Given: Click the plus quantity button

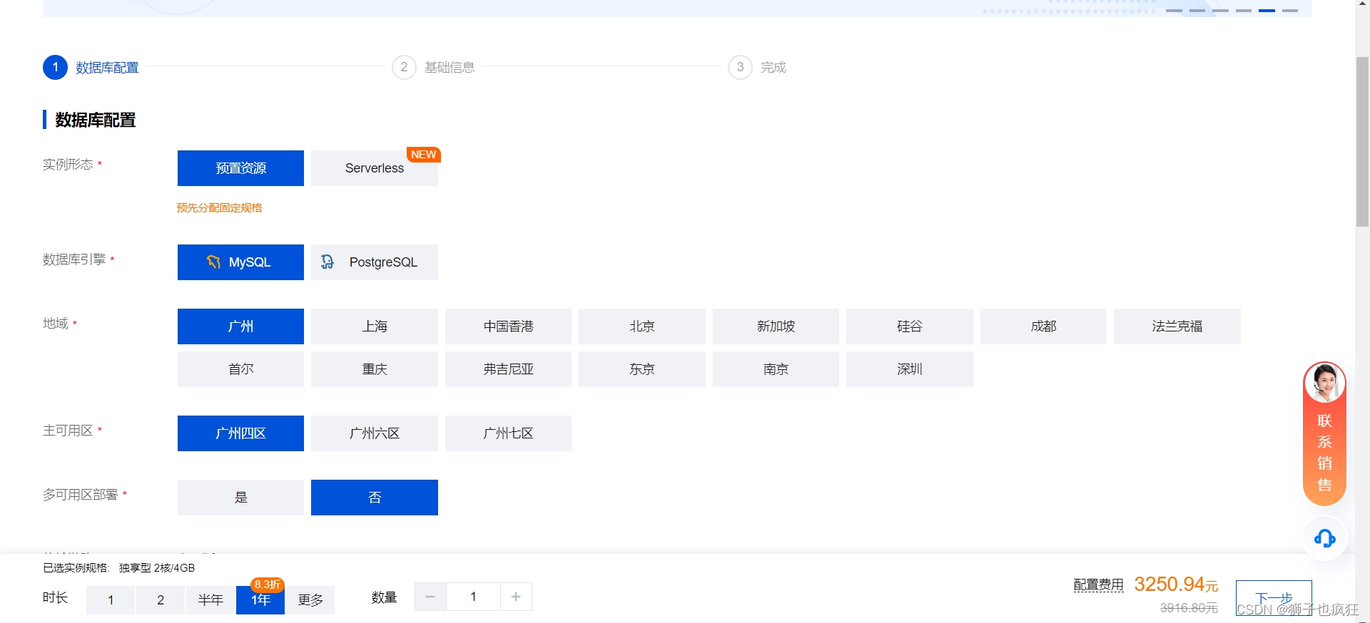Looking at the screenshot, I should click(x=516, y=597).
